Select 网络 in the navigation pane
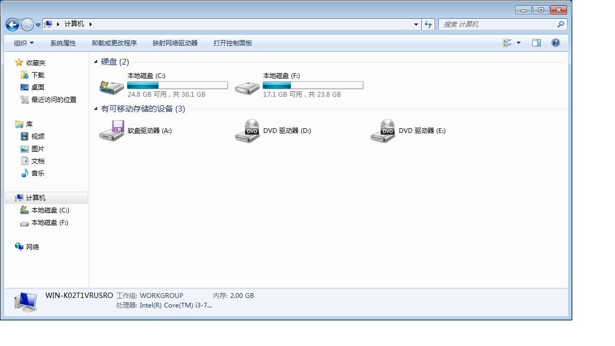The height and width of the screenshot is (346, 615). pos(33,247)
